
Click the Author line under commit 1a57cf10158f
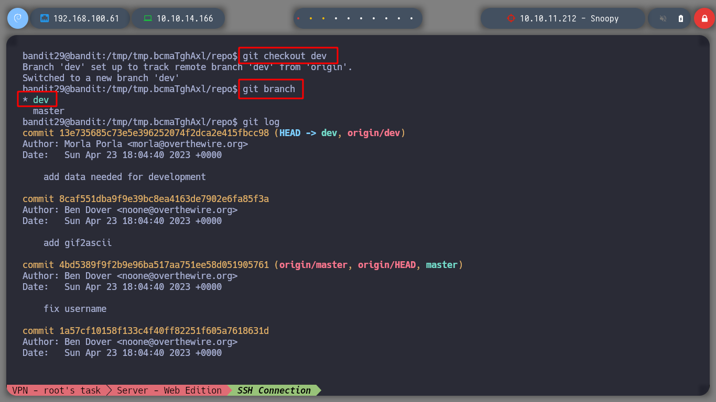click(130, 342)
